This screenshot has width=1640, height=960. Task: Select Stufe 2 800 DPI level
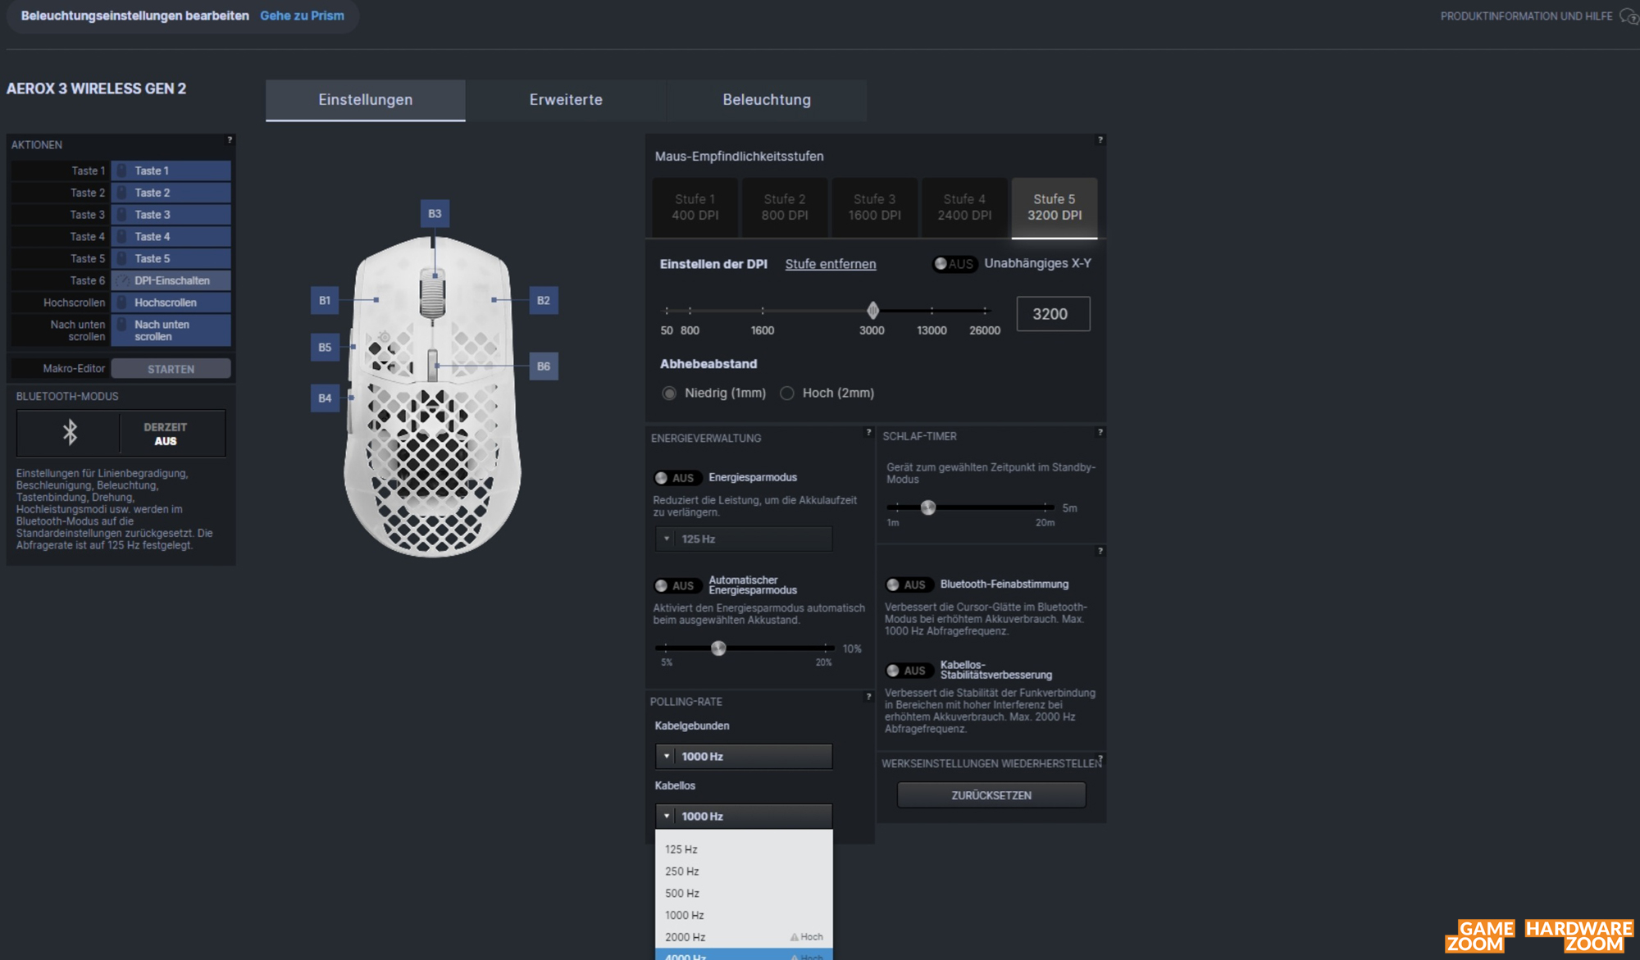[x=785, y=207]
